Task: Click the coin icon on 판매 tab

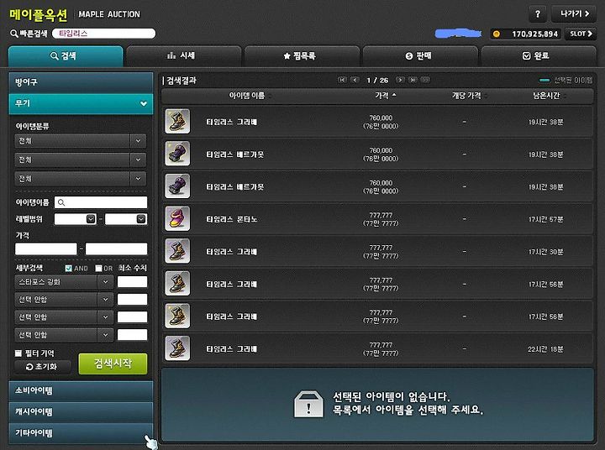Action: pos(409,56)
